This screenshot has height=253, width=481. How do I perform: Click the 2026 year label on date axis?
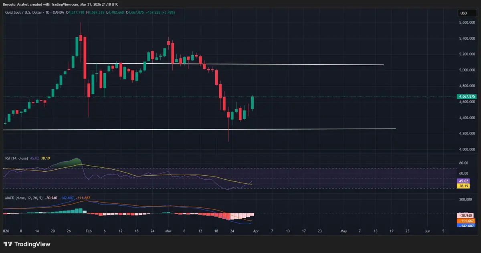6,231
